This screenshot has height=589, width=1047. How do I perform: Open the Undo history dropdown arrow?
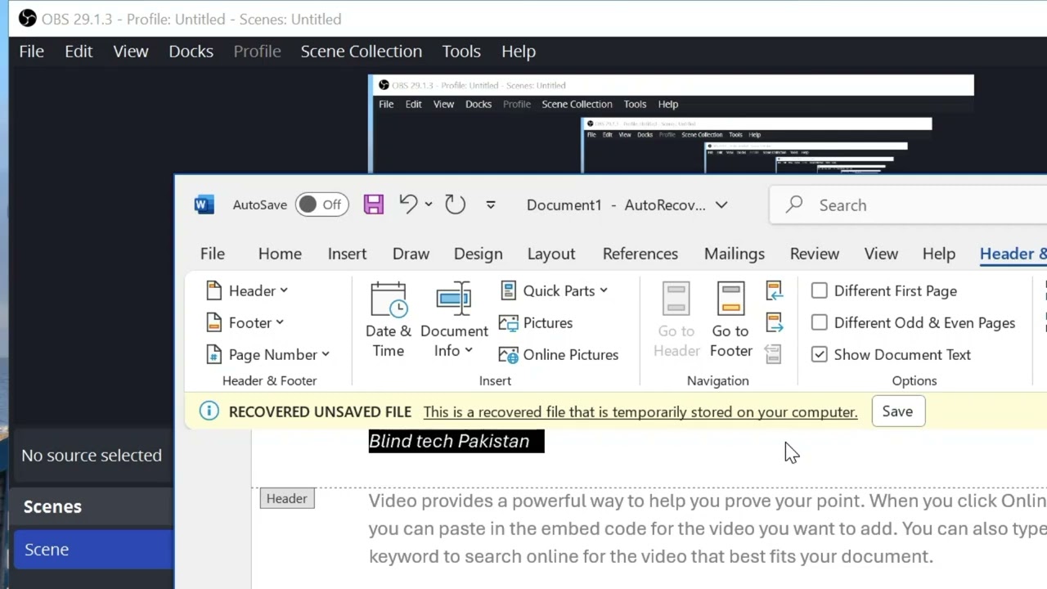[x=429, y=205]
